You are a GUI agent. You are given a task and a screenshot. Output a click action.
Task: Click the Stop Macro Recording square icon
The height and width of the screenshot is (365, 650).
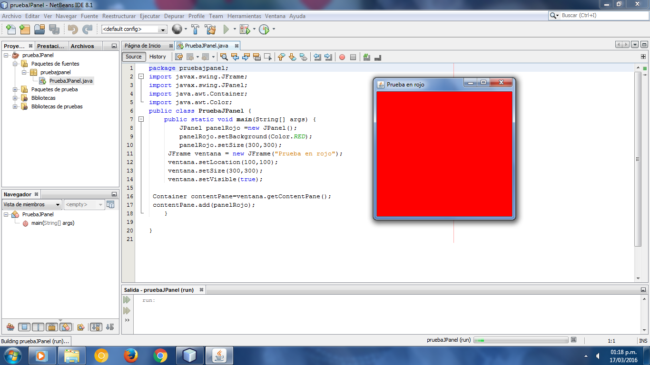pos(353,57)
